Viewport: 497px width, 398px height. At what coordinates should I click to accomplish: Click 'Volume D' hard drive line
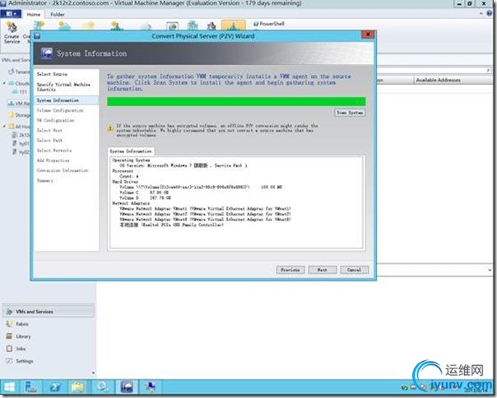pyautogui.click(x=145, y=197)
